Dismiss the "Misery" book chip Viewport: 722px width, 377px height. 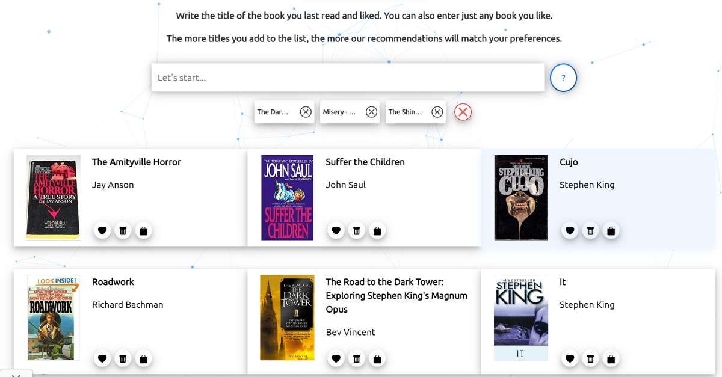(371, 112)
